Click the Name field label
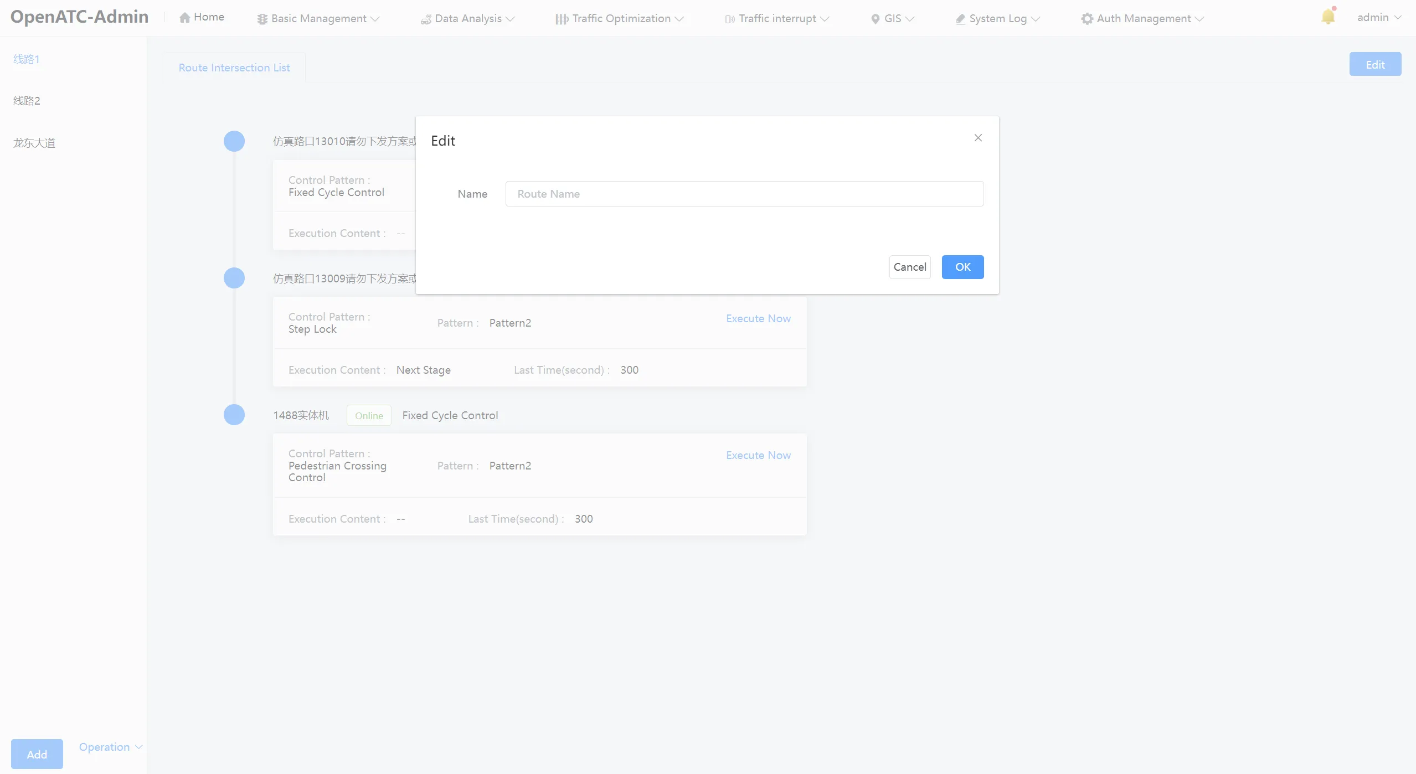 (472, 194)
